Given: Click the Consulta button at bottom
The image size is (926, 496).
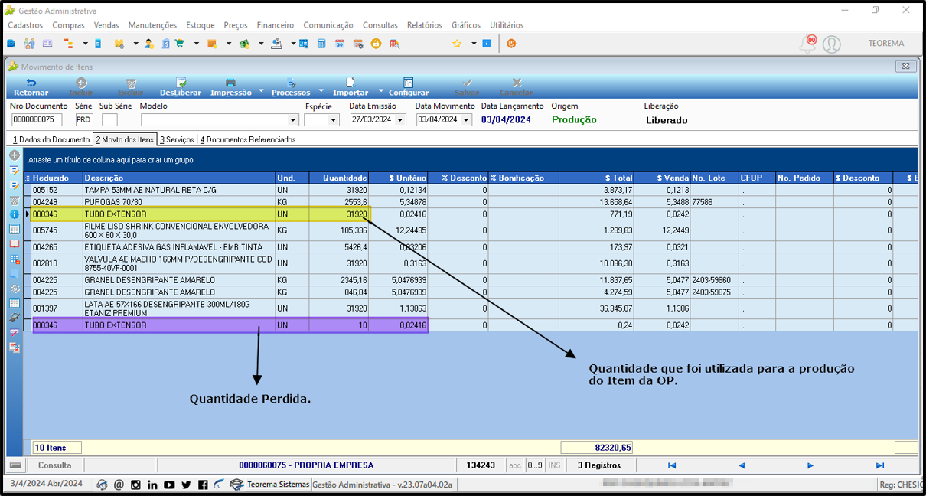Looking at the screenshot, I should [55, 465].
